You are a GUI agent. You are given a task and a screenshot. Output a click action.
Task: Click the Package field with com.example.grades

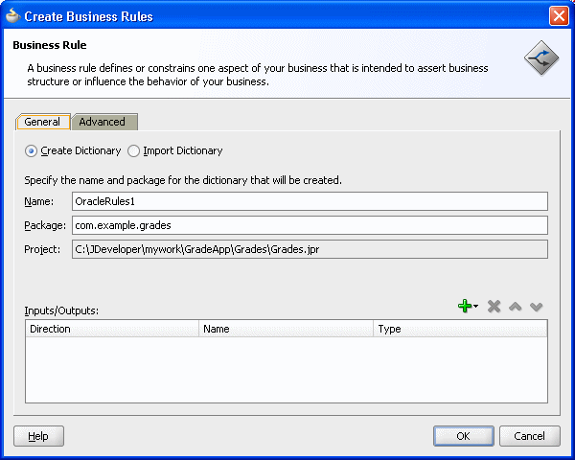pyautogui.click(x=310, y=225)
